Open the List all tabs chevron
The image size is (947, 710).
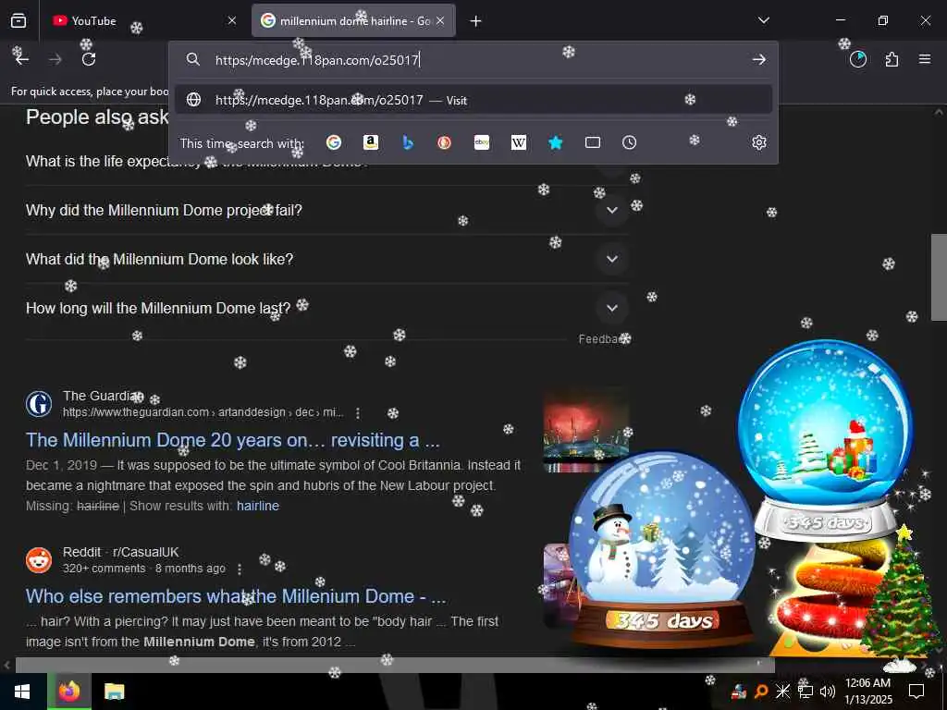pyautogui.click(x=764, y=20)
